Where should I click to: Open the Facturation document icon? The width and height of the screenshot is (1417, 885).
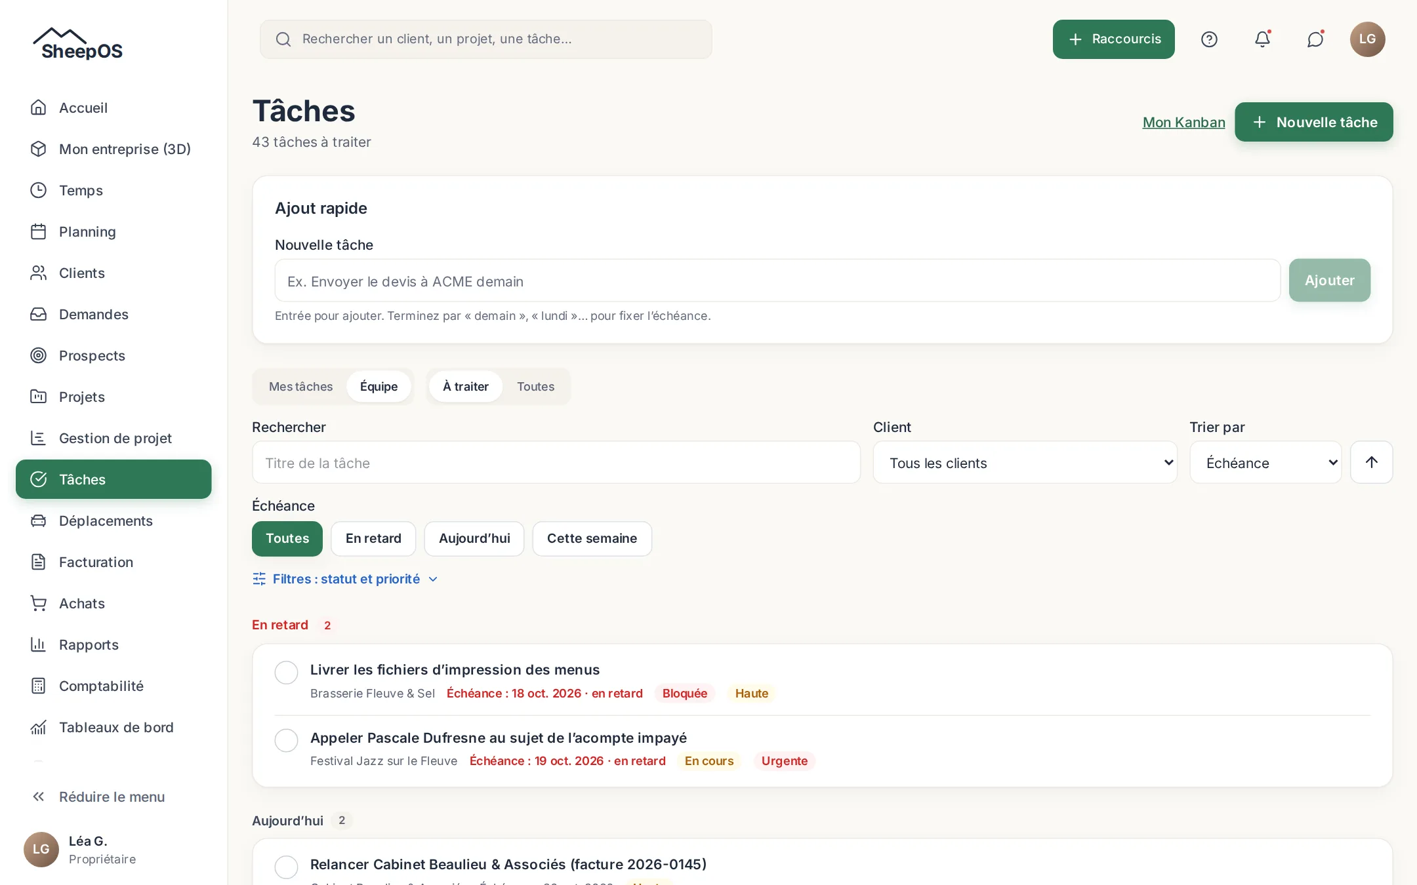point(39,562)
